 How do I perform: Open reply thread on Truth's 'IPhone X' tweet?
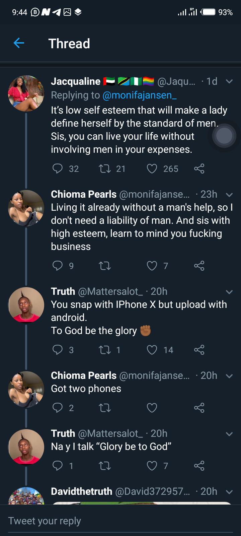point(58,350)
